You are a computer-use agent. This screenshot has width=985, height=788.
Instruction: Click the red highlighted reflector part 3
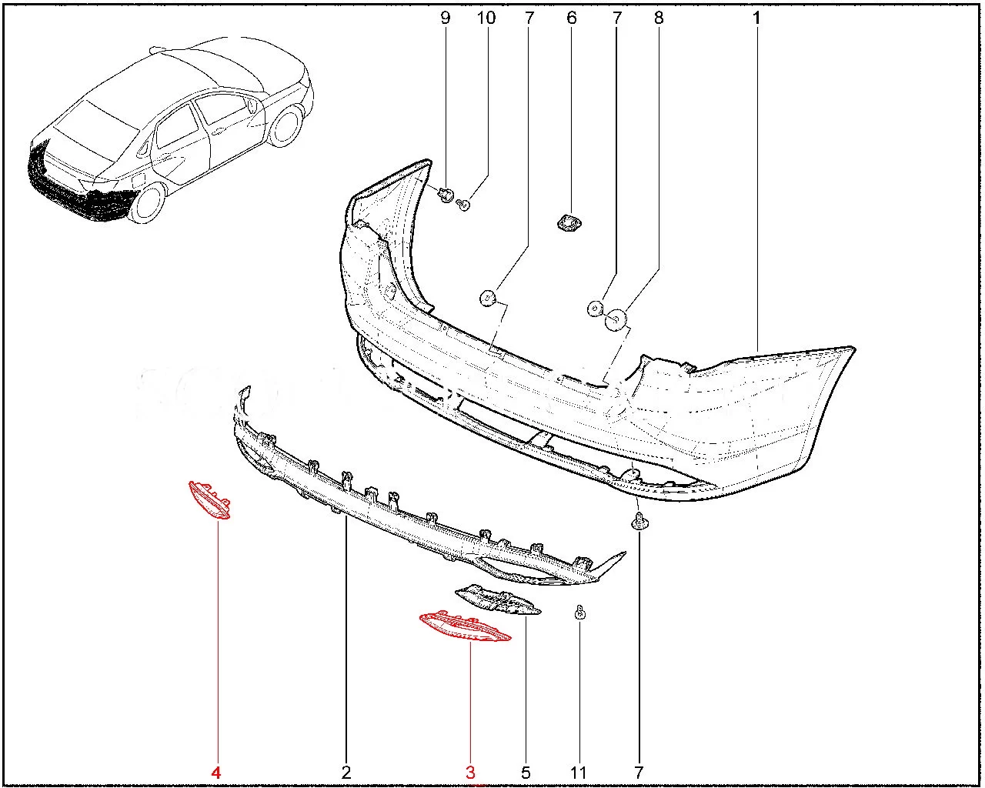[x=463, y=627]
